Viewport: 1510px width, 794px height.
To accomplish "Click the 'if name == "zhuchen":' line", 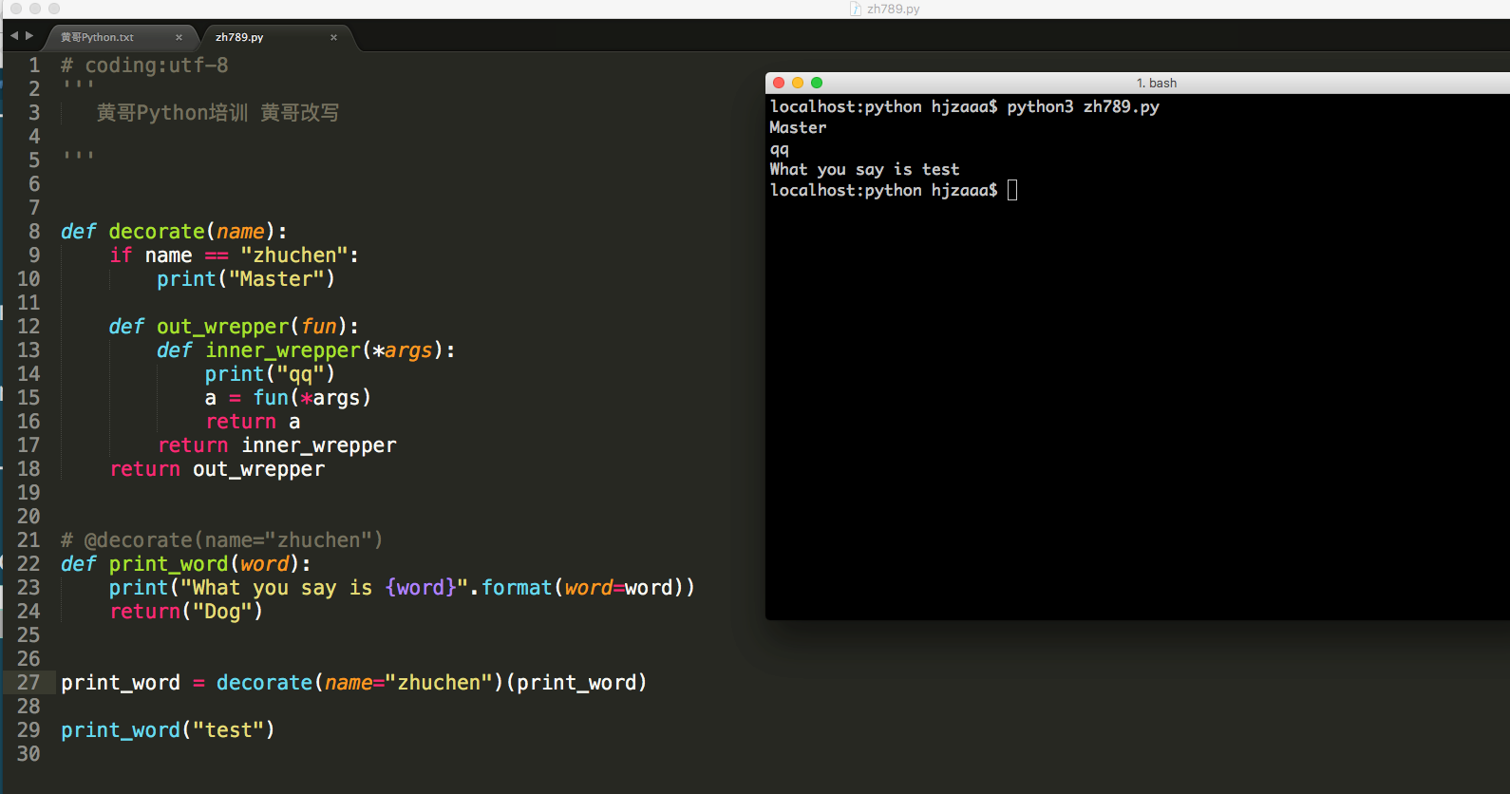I will [234, 255].
